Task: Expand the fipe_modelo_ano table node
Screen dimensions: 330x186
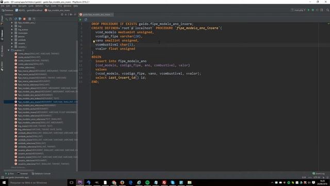Action: 12,23
